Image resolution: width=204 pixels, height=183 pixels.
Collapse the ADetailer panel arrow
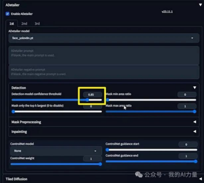200,5
